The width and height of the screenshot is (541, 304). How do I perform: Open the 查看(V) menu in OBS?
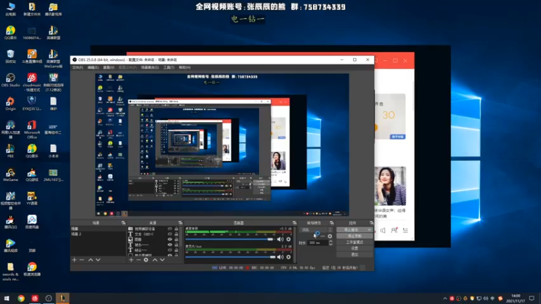(x=108, y=68)
